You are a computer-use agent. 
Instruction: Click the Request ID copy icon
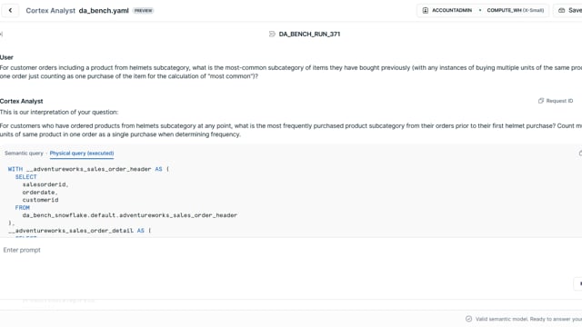(541, 101)
